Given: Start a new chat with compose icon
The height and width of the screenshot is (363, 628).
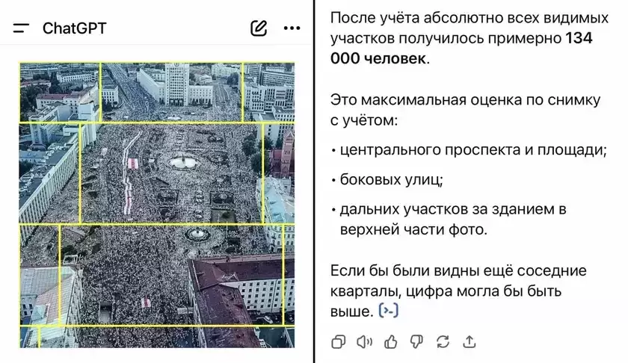Looking at the screenshot, I should point(259,28).
